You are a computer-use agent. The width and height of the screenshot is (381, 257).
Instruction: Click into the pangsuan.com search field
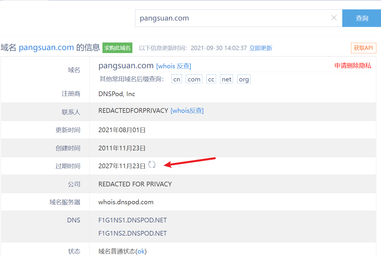click(x=232, y=18)
